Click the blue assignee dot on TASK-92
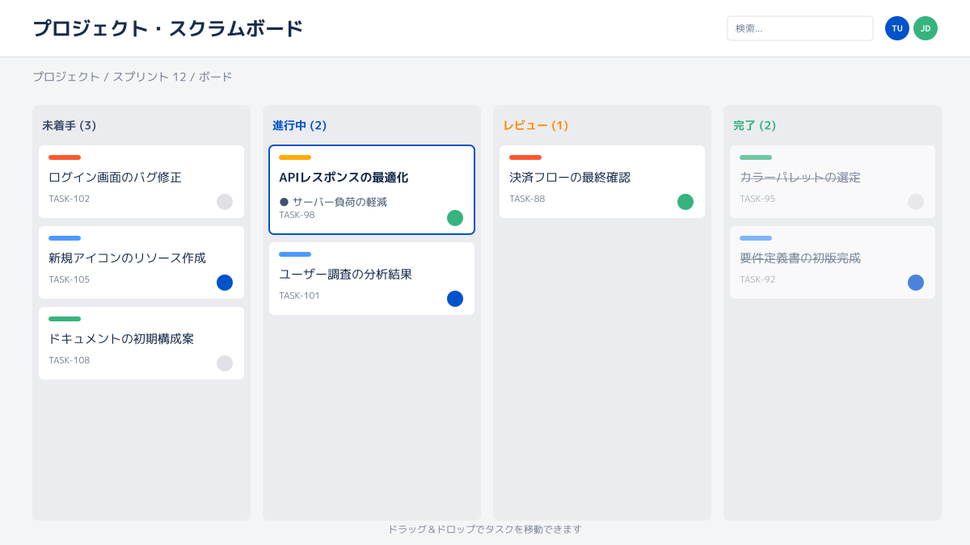Screen dimensions: 970x545 [x=916, y=283]
